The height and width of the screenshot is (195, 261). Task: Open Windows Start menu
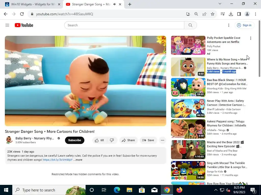coord(6,190)
